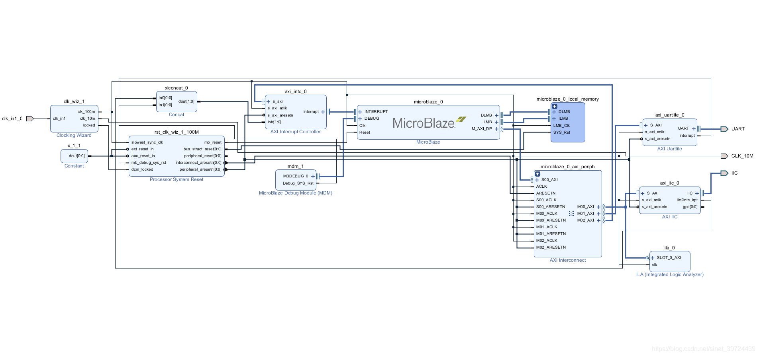The image size is (759, 356).
Task: Click the mb_debug_sys_rst pin
Action: click(x=149, y=163)
